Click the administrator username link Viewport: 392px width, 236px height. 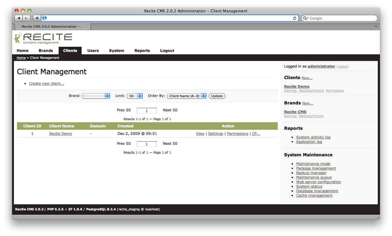[321, 66]
